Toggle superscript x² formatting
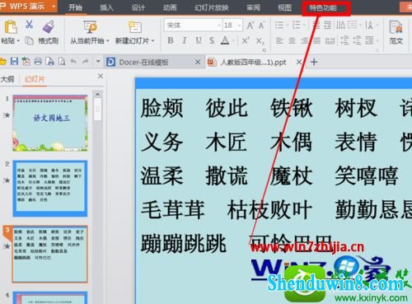Screen dimensions: 412x304 coord(246,40)
